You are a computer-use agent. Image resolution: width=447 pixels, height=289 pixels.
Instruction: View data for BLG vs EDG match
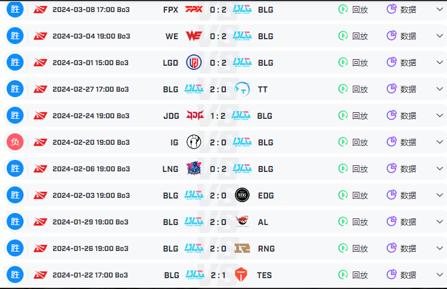click(401, 195)
